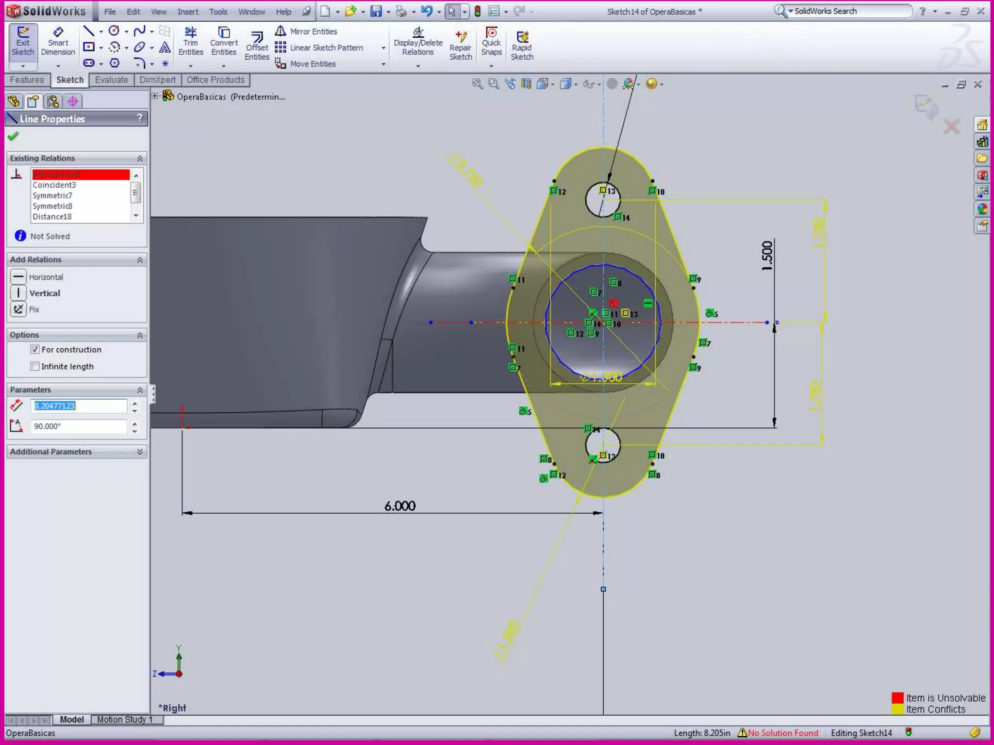Click the Mirror Entities icon
This screenshot has height=745, width=994.
[x=281, y=32]
